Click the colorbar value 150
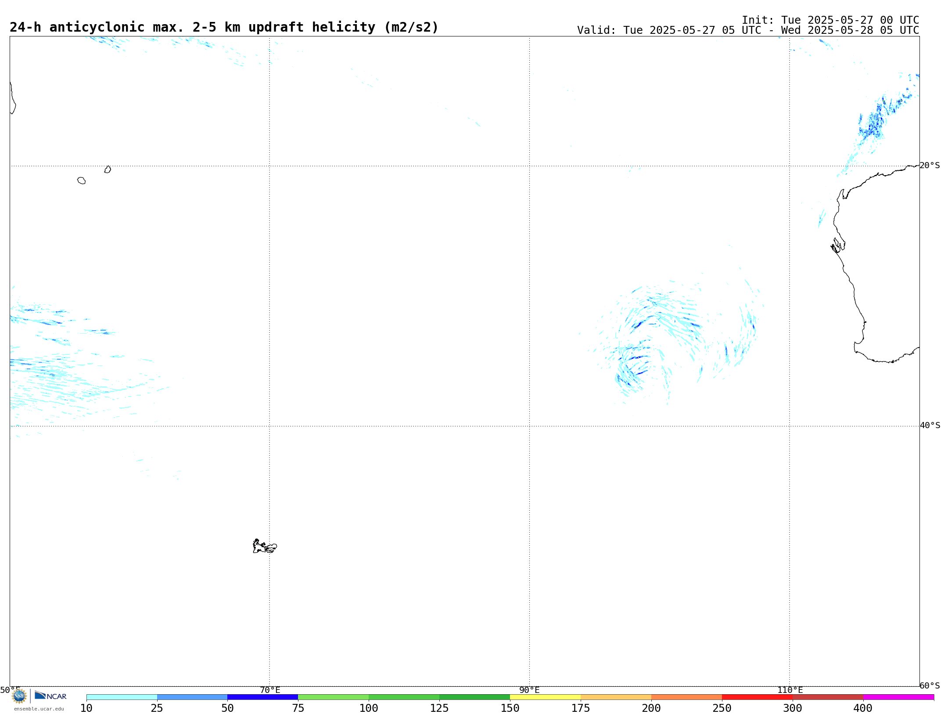 coord(510,708)
